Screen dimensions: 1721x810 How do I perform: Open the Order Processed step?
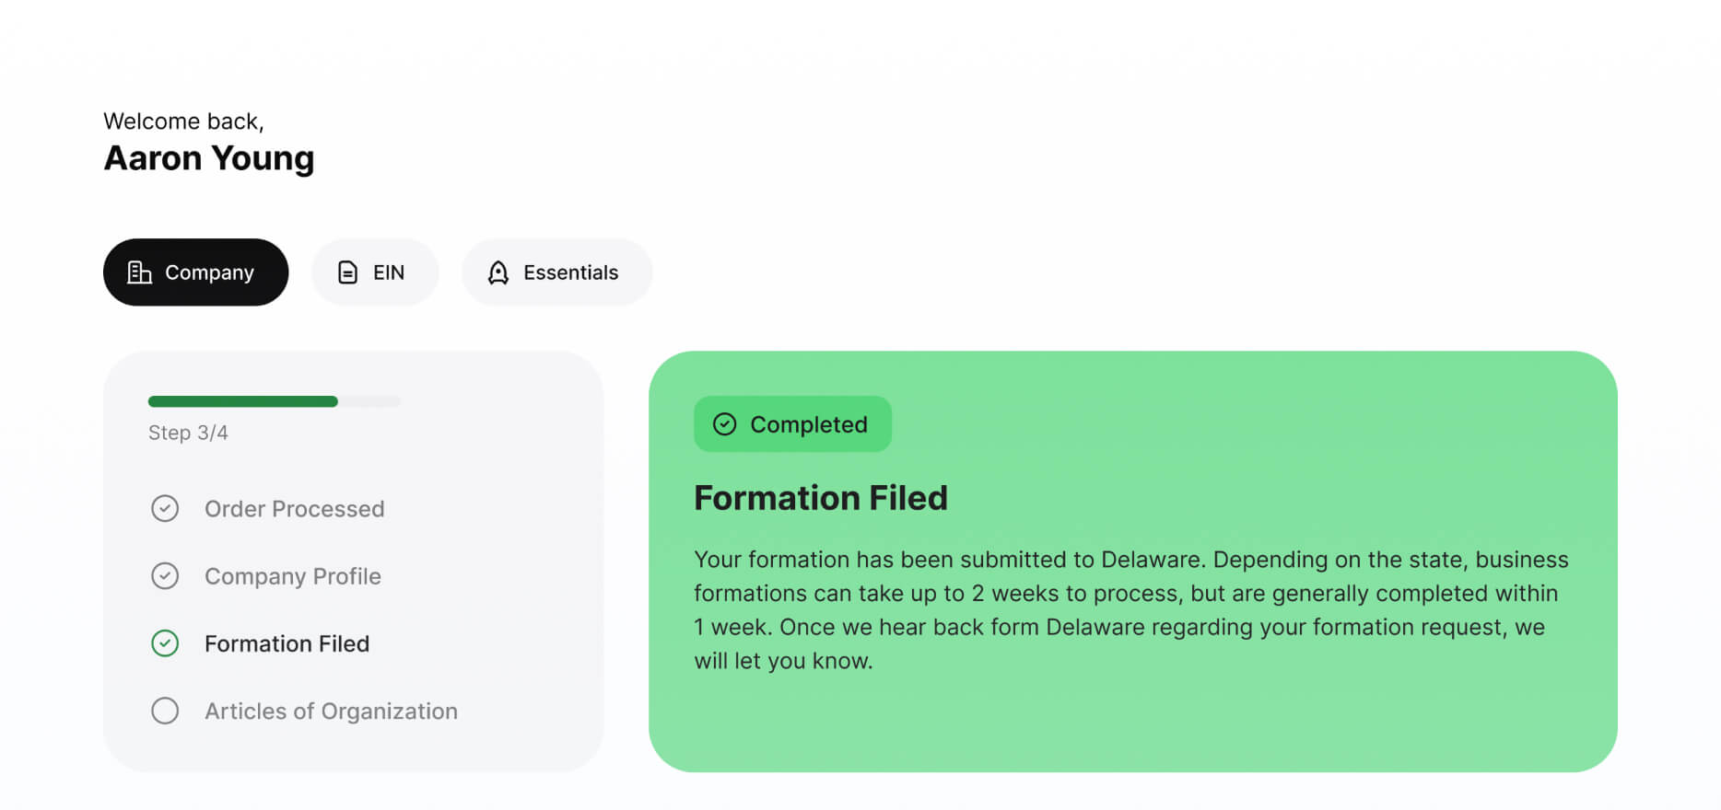click(295, 509)
